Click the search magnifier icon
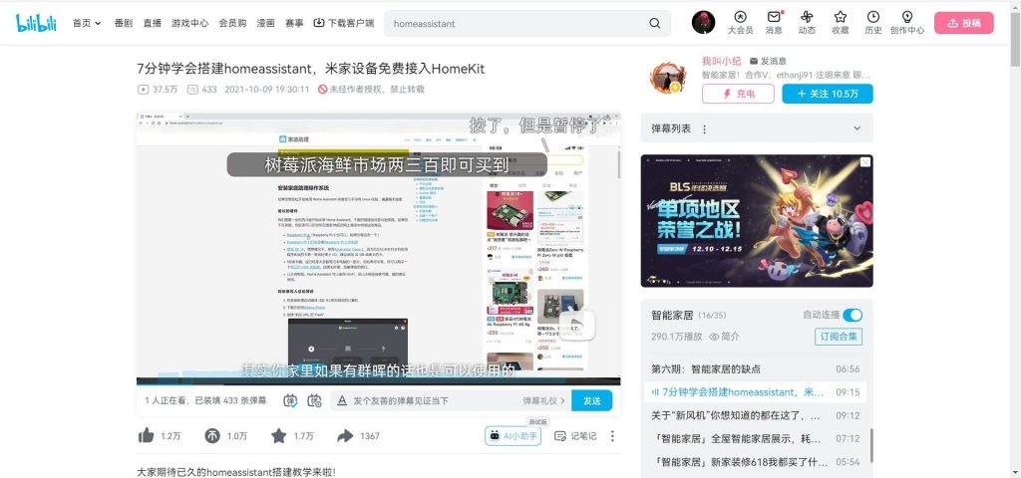This screenshot has height=478, width=1021. pos(654,24)
